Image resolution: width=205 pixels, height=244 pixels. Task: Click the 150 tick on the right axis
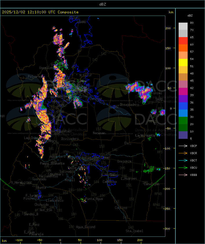[x=168, y=48]
